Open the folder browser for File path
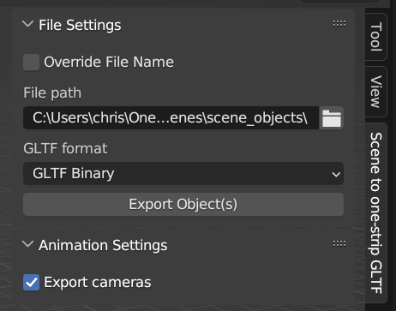This screenshot has width=396, height=311. coord(332,118)
